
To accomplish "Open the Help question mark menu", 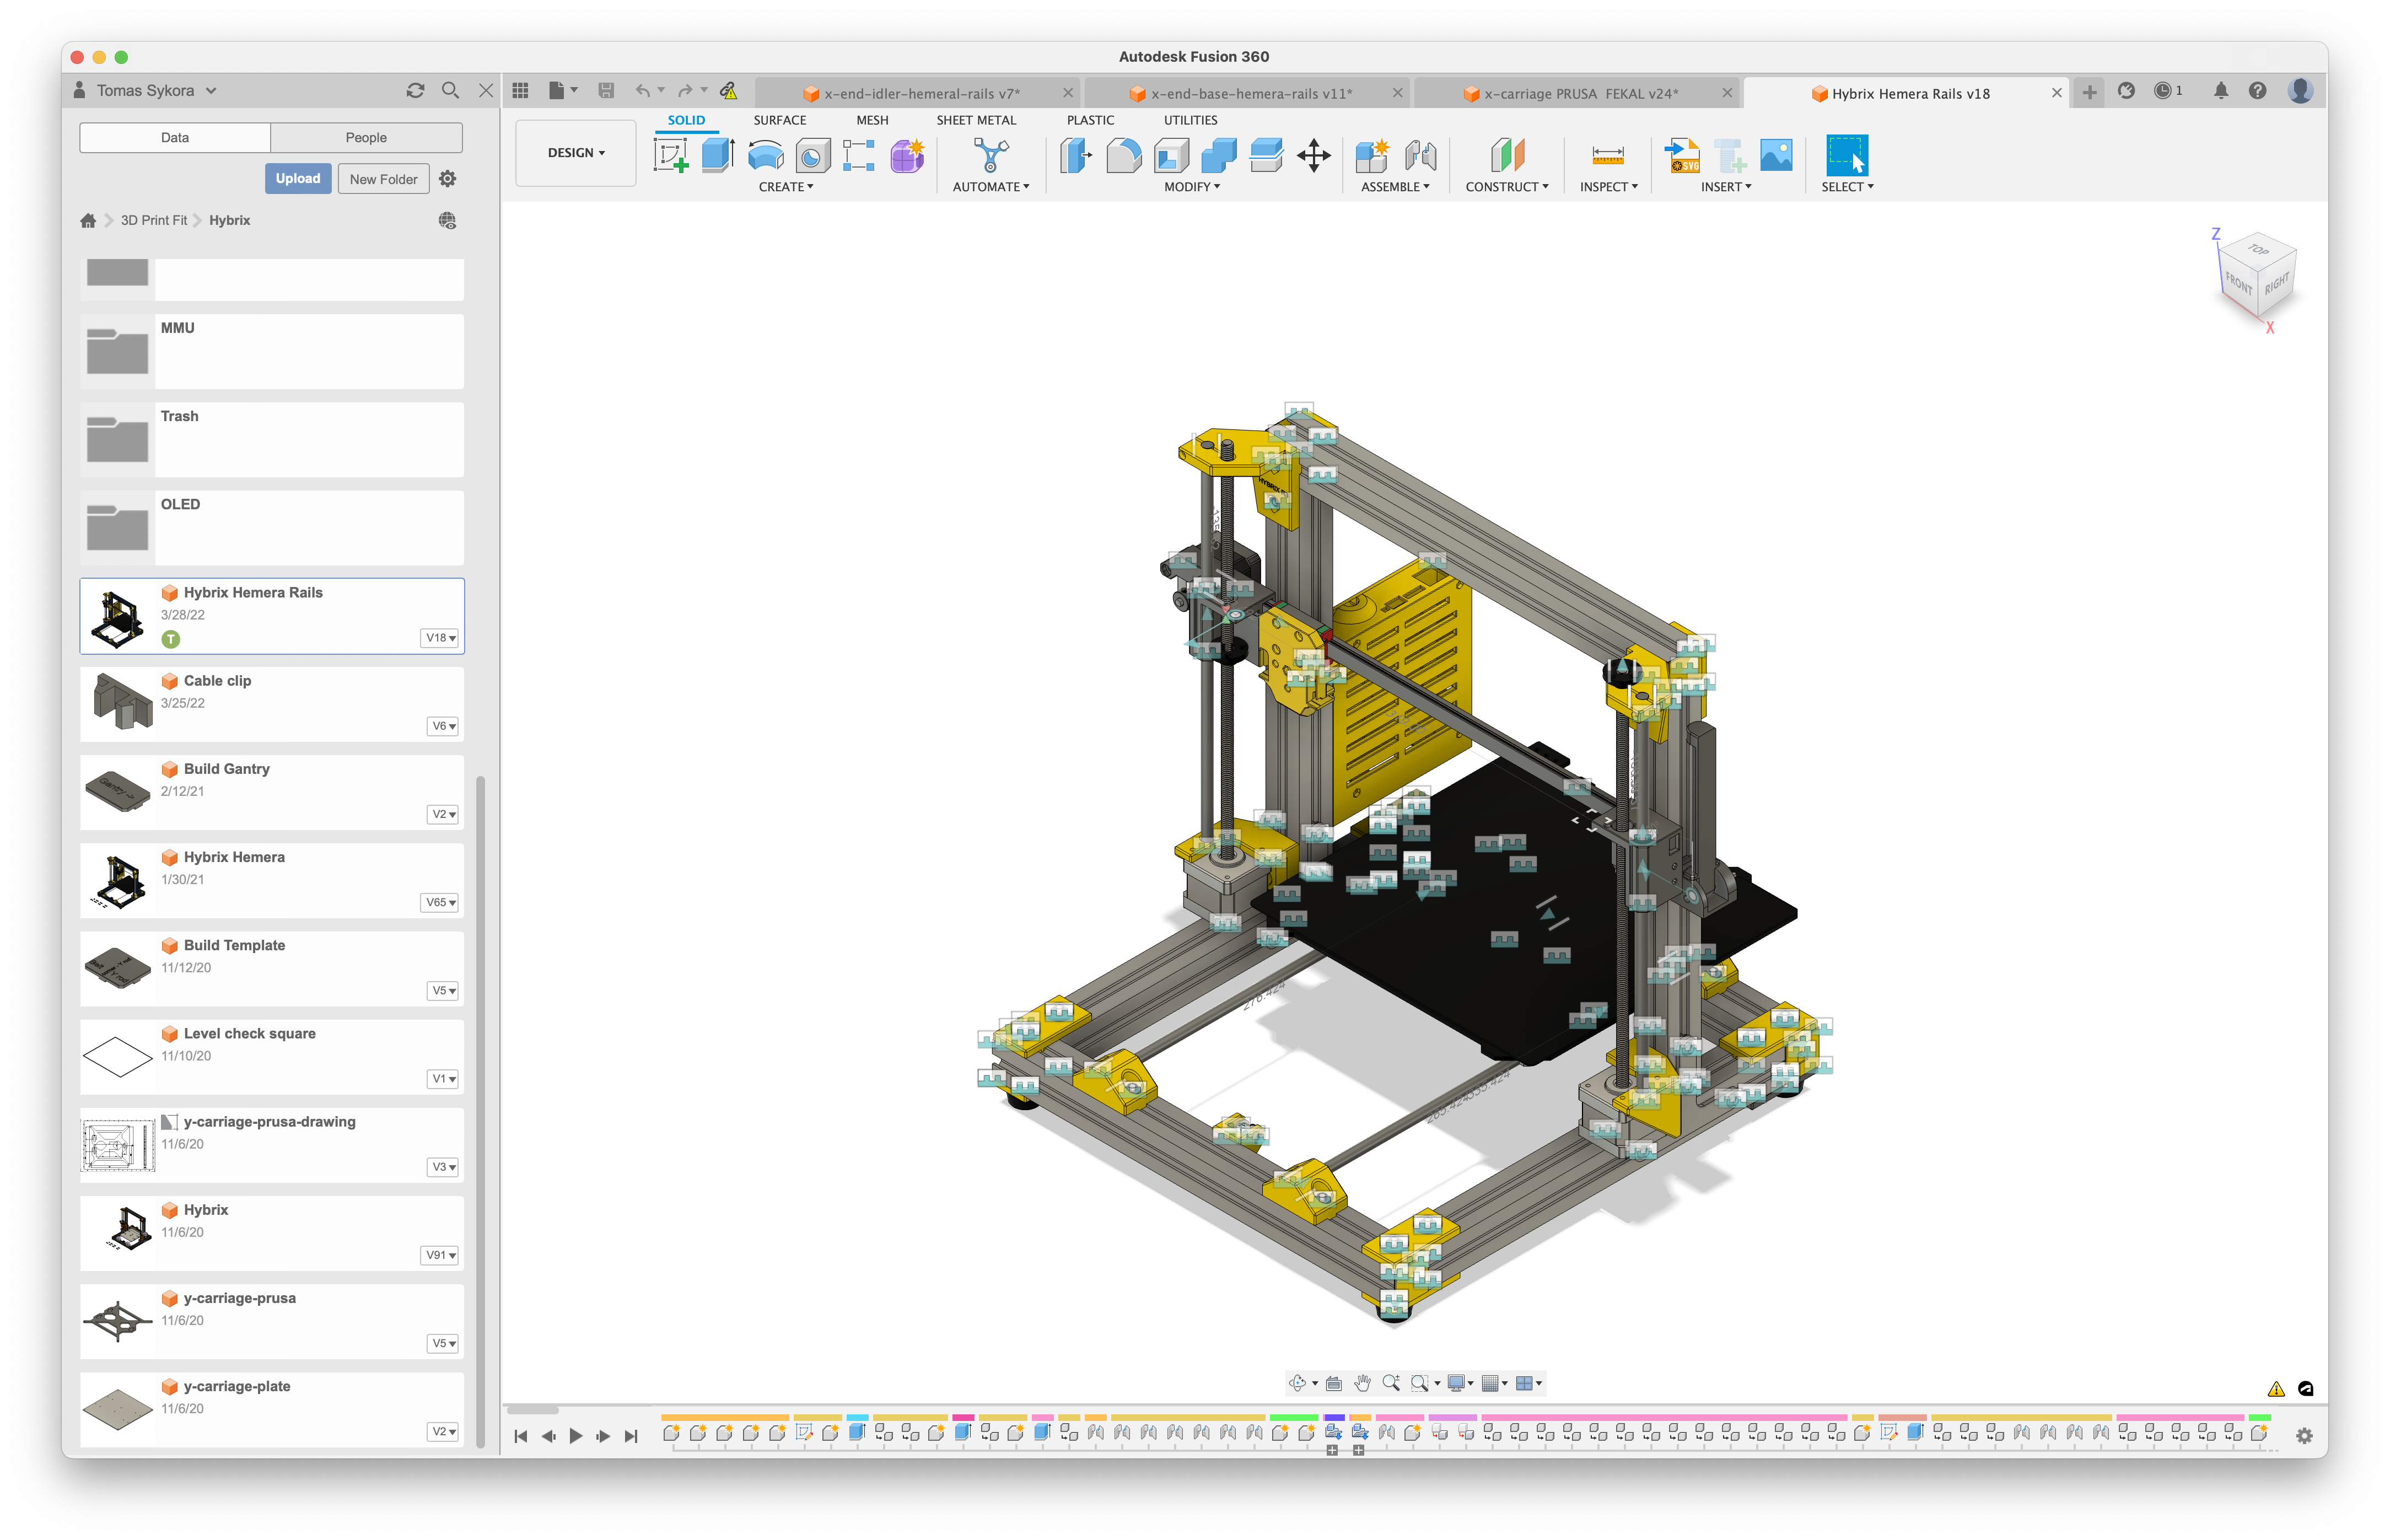I will click(x=2257, y=91).
